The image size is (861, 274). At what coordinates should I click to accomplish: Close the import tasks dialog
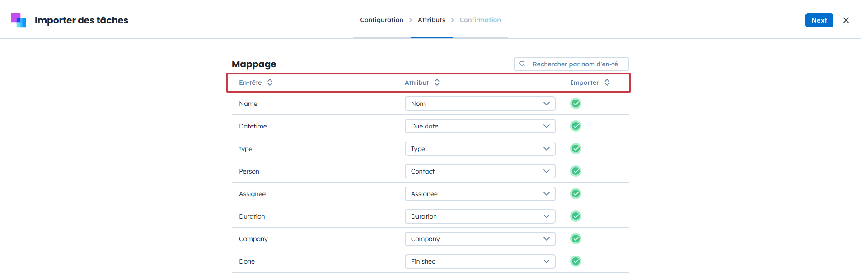click(846, 20)
